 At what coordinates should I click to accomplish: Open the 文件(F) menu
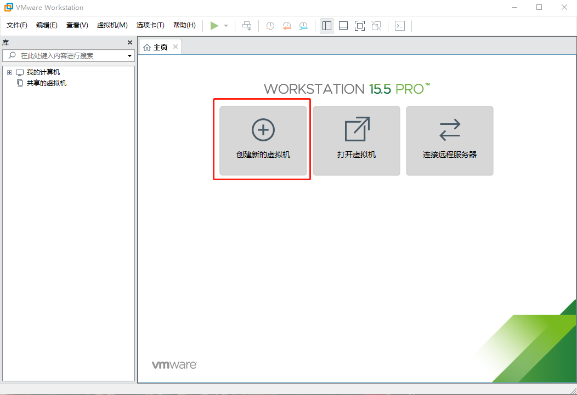tap(17, 25)
